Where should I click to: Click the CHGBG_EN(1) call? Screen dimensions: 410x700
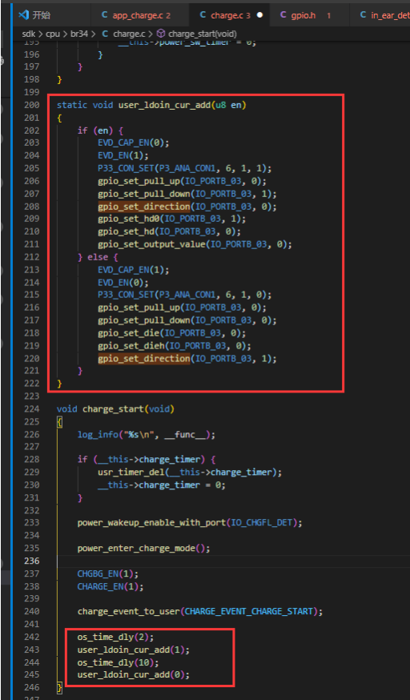point(108,573)
